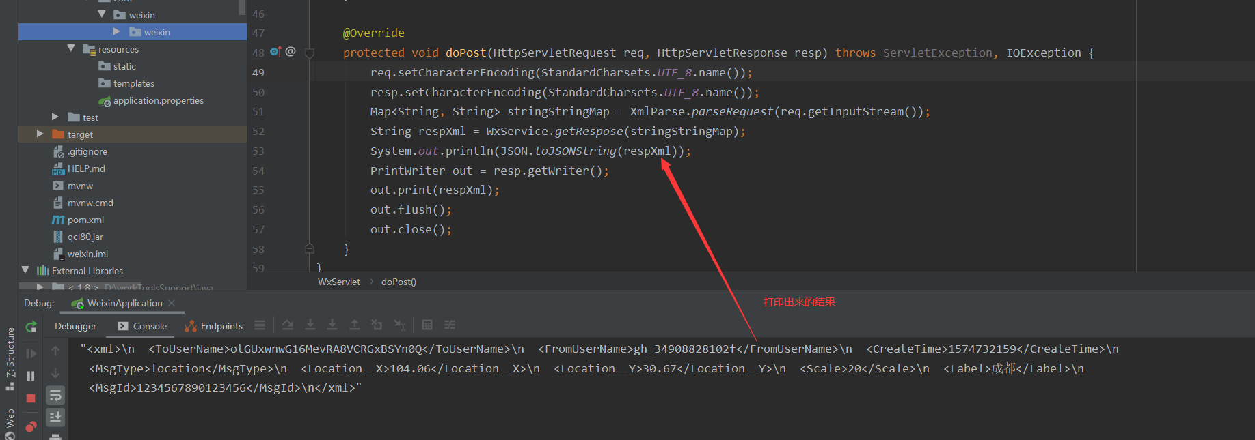Switch to the Console tab
1255x440 pixels.
click(142, 326)
